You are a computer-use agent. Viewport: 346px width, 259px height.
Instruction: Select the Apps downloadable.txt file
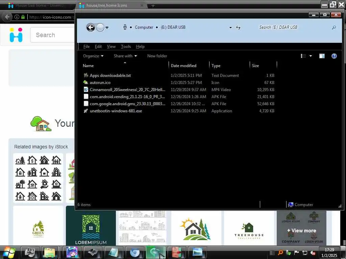coord(110,76)
